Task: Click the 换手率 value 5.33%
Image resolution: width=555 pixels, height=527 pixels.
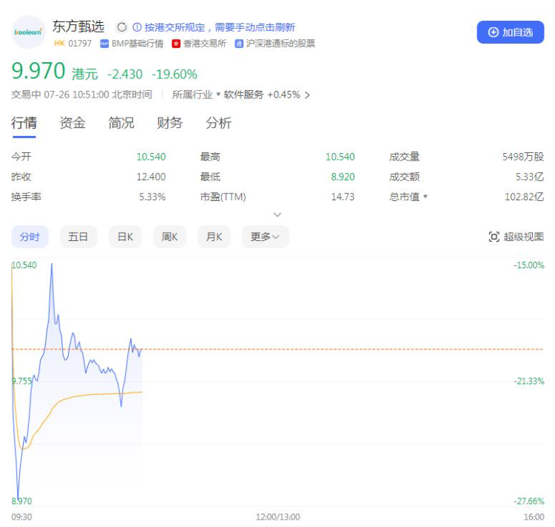Action: tap(152, 197)
